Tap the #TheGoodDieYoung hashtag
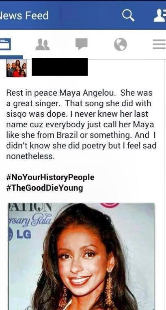This screenshot has height=310, width=166. tap(45, 188)
